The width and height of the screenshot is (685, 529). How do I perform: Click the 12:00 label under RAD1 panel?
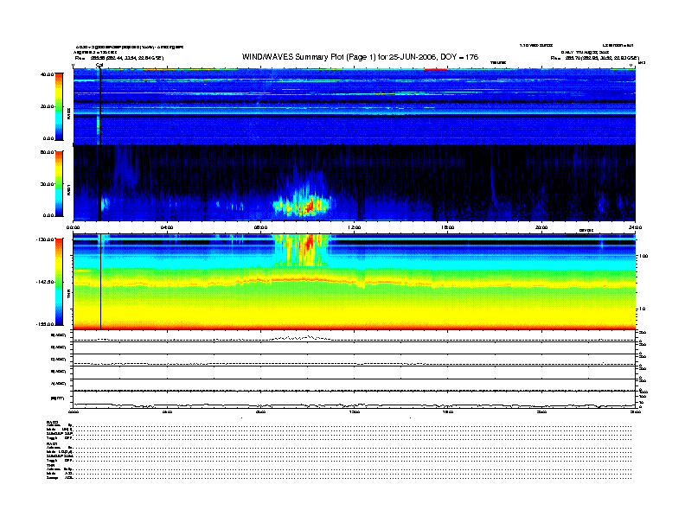coord(355,227)
